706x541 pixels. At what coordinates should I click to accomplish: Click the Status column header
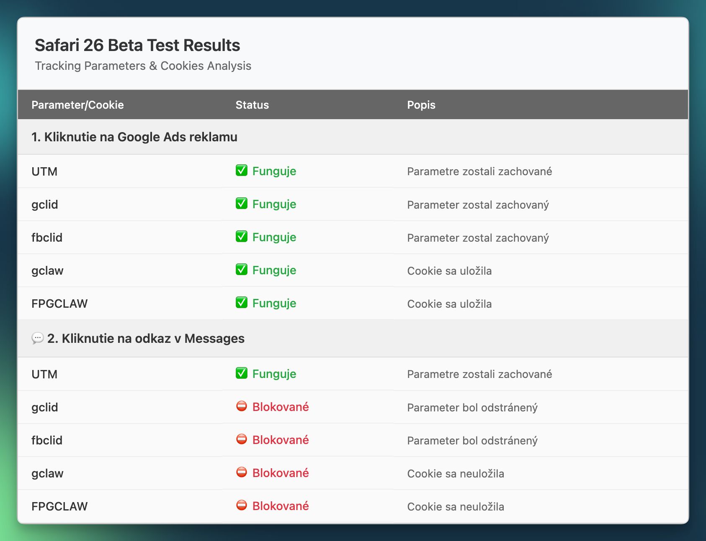point(252,105)
